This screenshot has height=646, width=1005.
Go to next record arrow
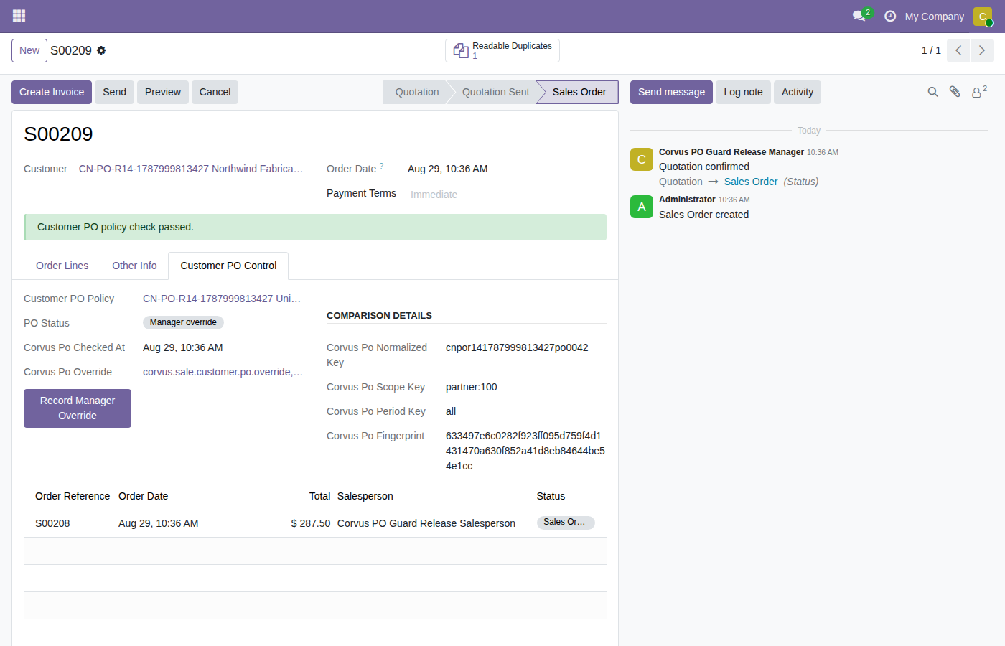[982, 50]
